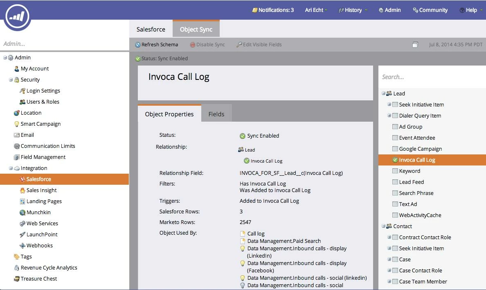The image size is (486, 290).
Task: Go to Admin in top bar
Action: [389, 10]
